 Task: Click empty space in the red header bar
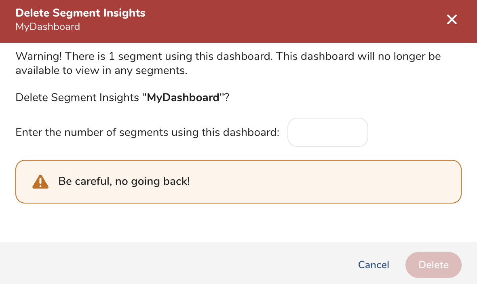tap(283, 21)
